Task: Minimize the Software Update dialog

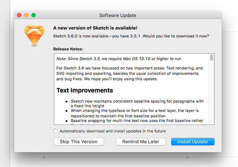Action: pos(26,15)
